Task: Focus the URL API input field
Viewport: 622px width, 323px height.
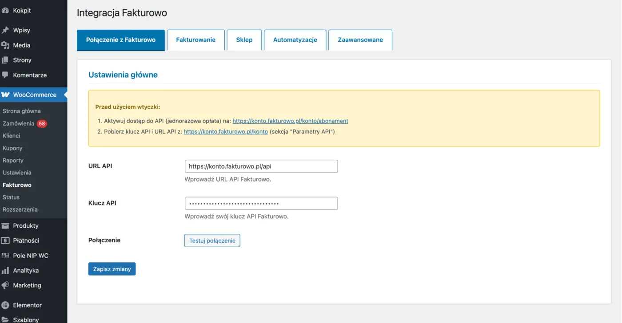Action: click(261, 166)
